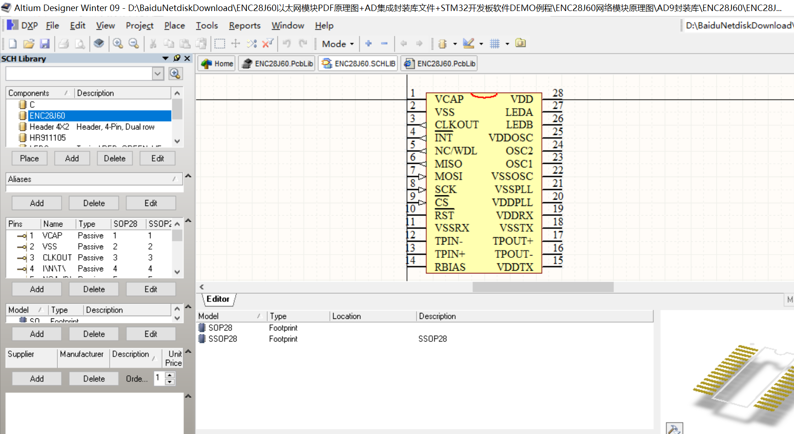The width and height of the screenshot is (794, 434).
Task: Click the Clear filter red X icon
Action: click(267, 44)
